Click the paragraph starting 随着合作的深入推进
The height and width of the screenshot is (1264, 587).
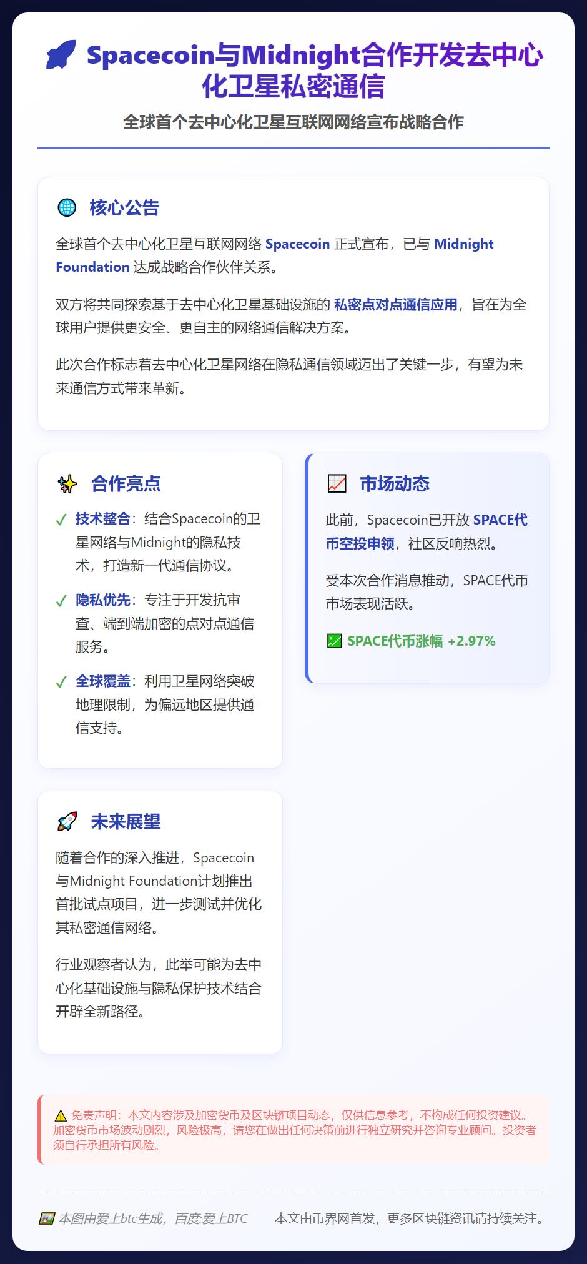pyautogui.click(x=159, y=892)
